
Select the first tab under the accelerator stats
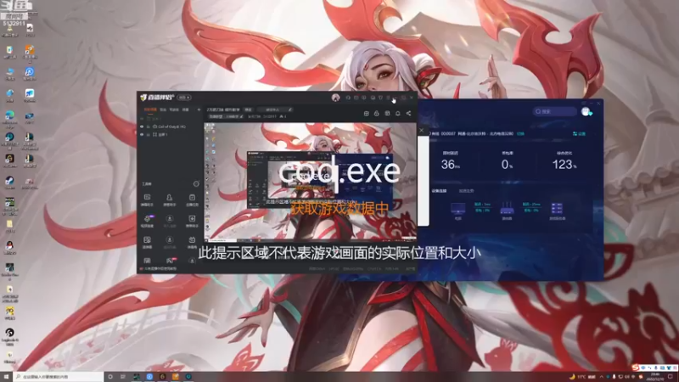point(439,191)
